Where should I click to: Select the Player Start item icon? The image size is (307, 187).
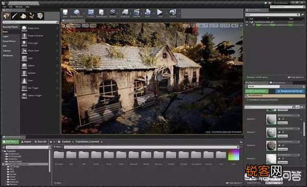[24, 51]
